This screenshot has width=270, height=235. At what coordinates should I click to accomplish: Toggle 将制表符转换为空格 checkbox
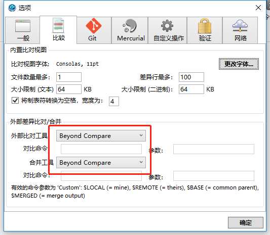pos(15,101)
